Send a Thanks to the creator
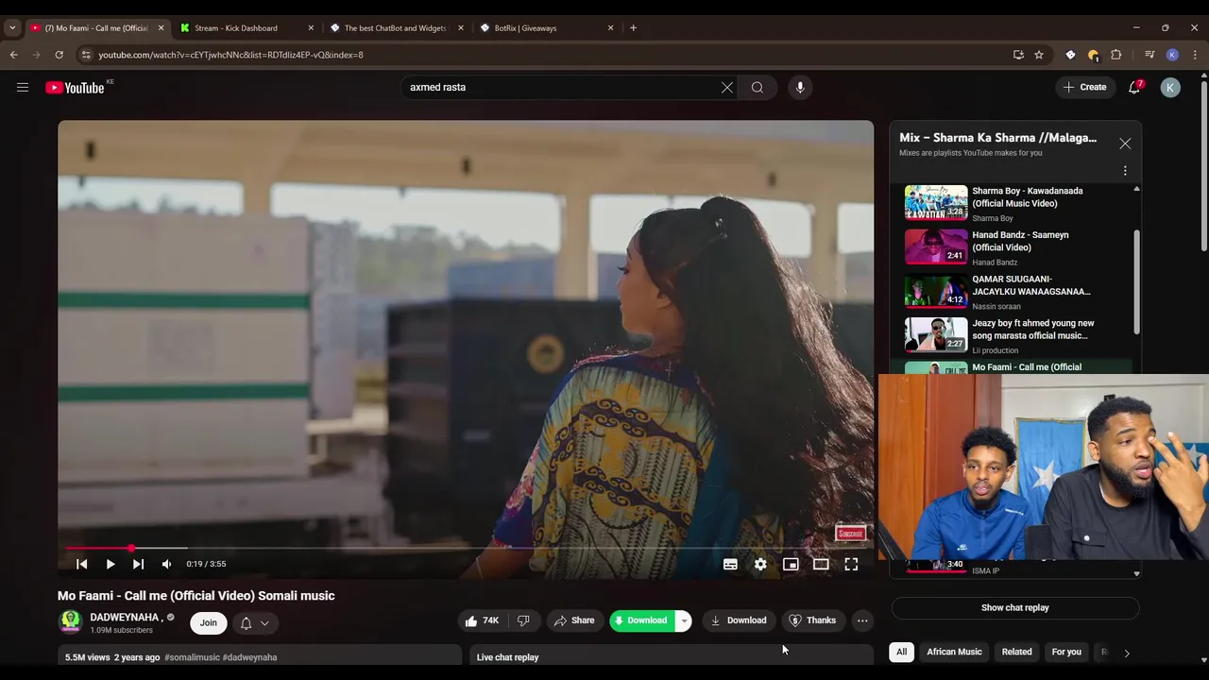This screenshot has height=680, width=1209. point(812,620)
